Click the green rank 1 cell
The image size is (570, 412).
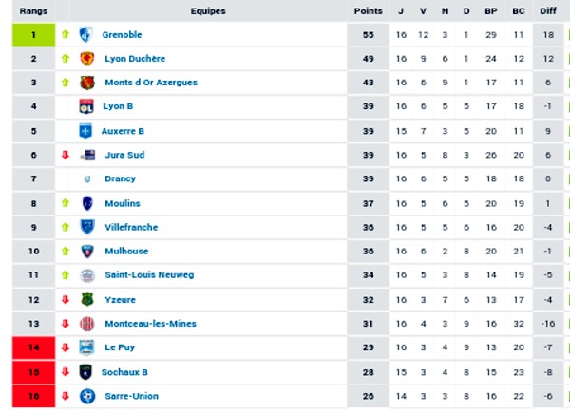click(33, 34)
